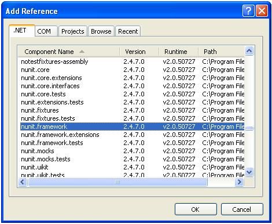The width and height of the screenshot is (272, 224).
Task: Select nunit.core.extensions component
Action: click(x=133, y=78)
